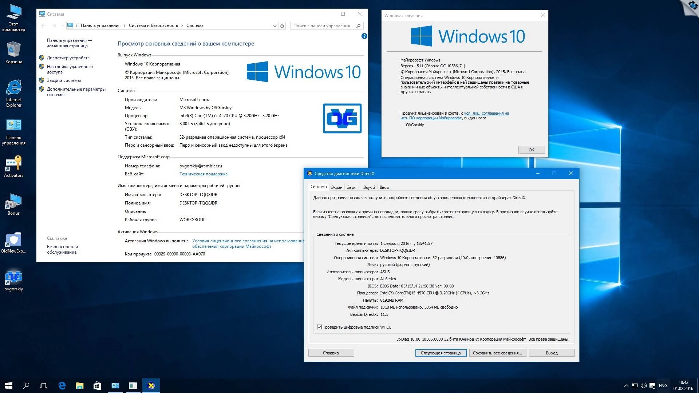This screenshot has width=699, height=393.
Task: Open Task View on the taskbar
Action: tap(44, 385)
